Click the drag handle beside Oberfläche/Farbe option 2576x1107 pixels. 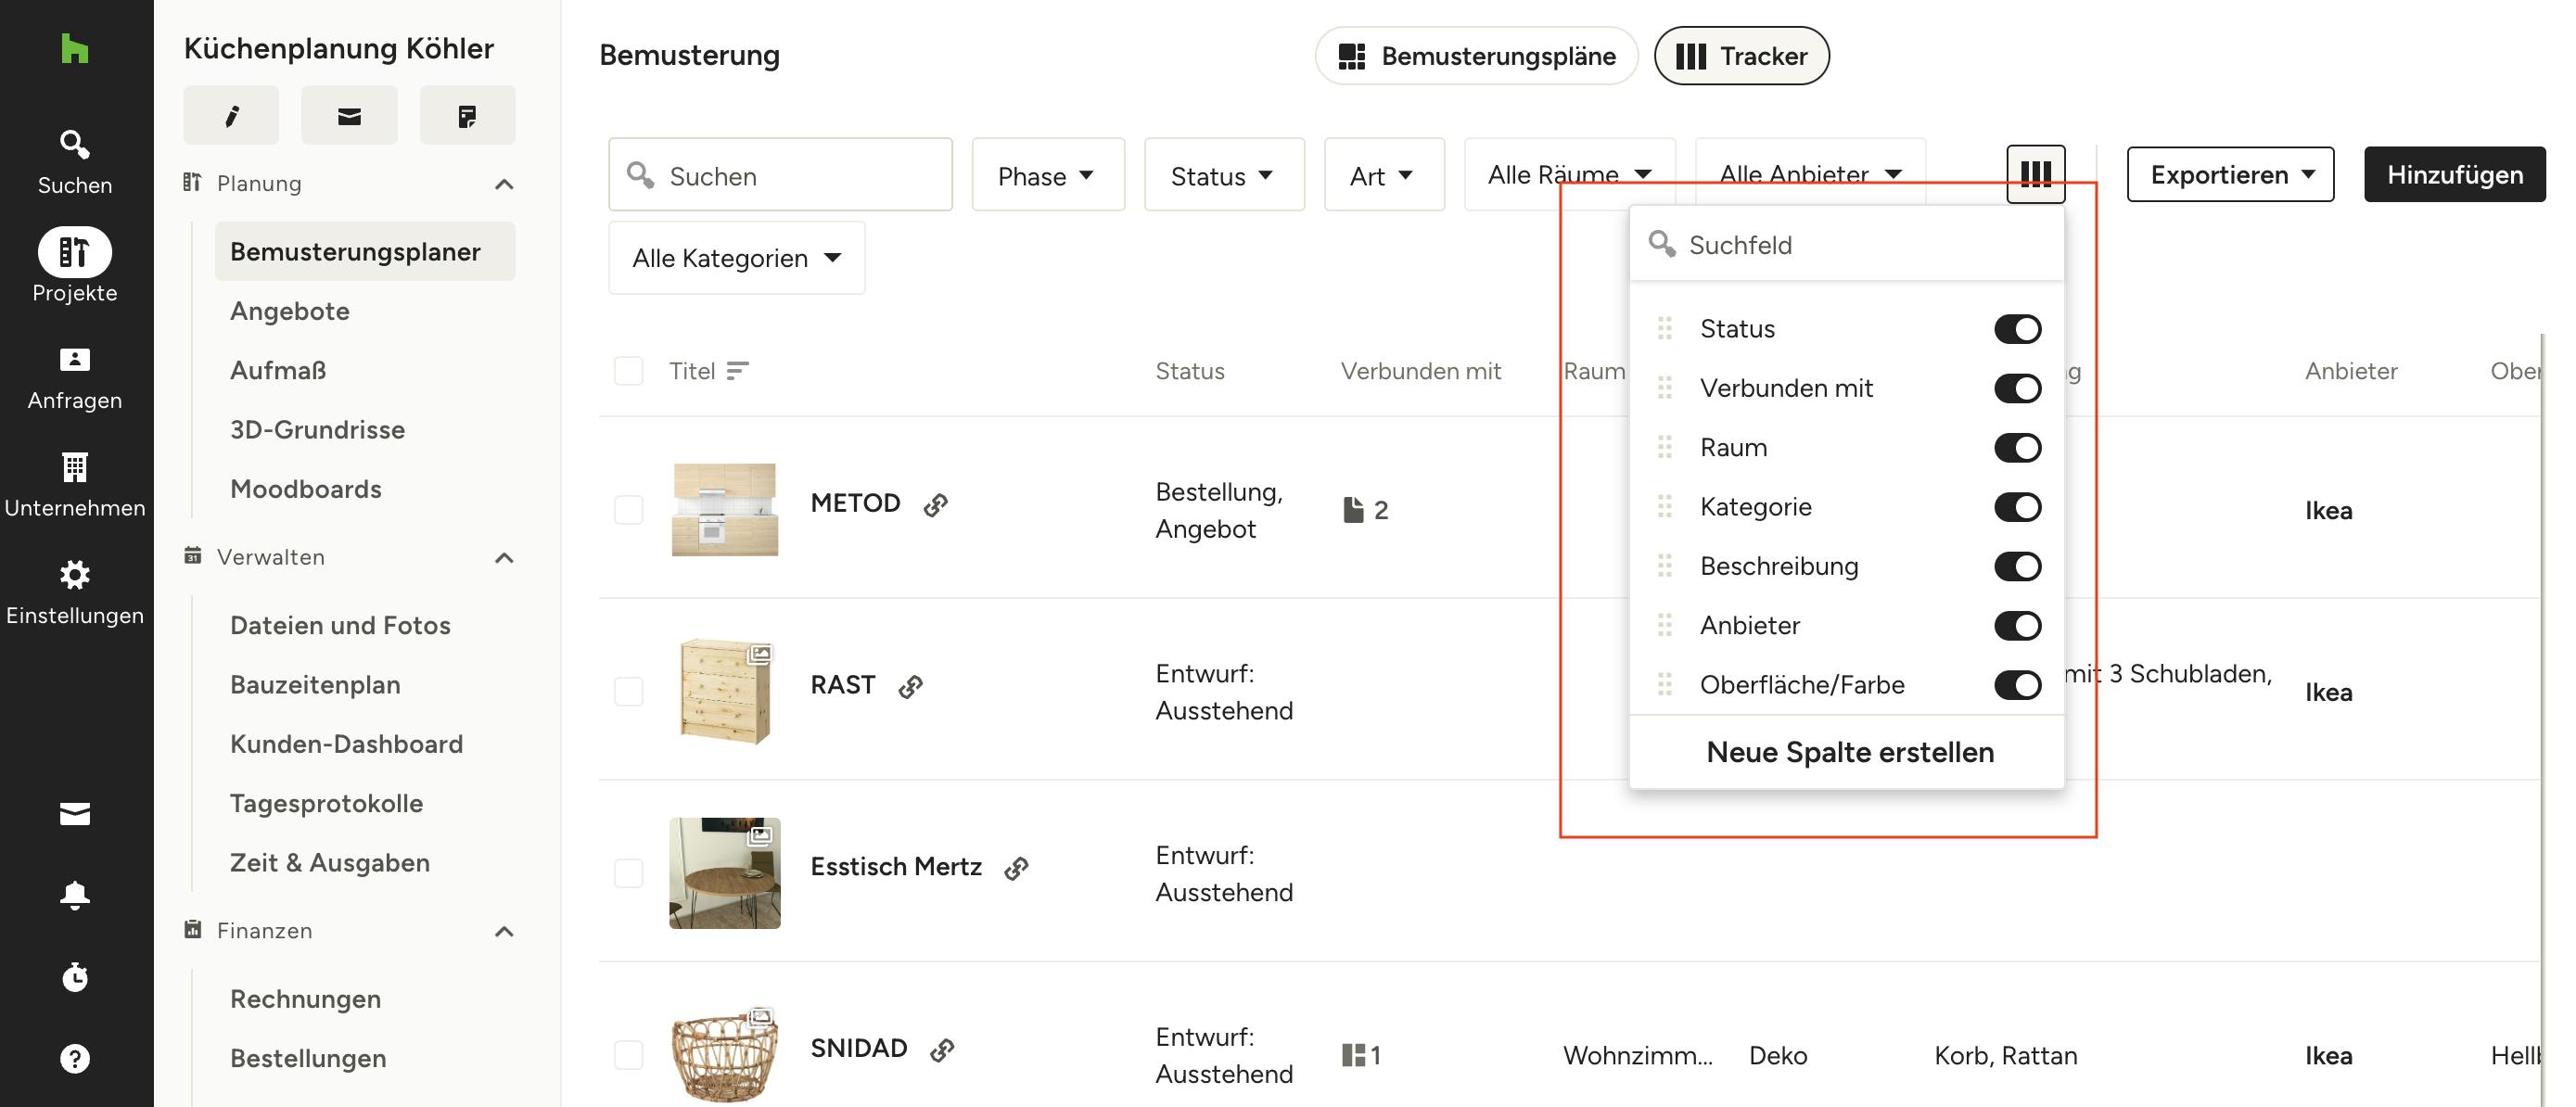click(x=1664, y=684)
